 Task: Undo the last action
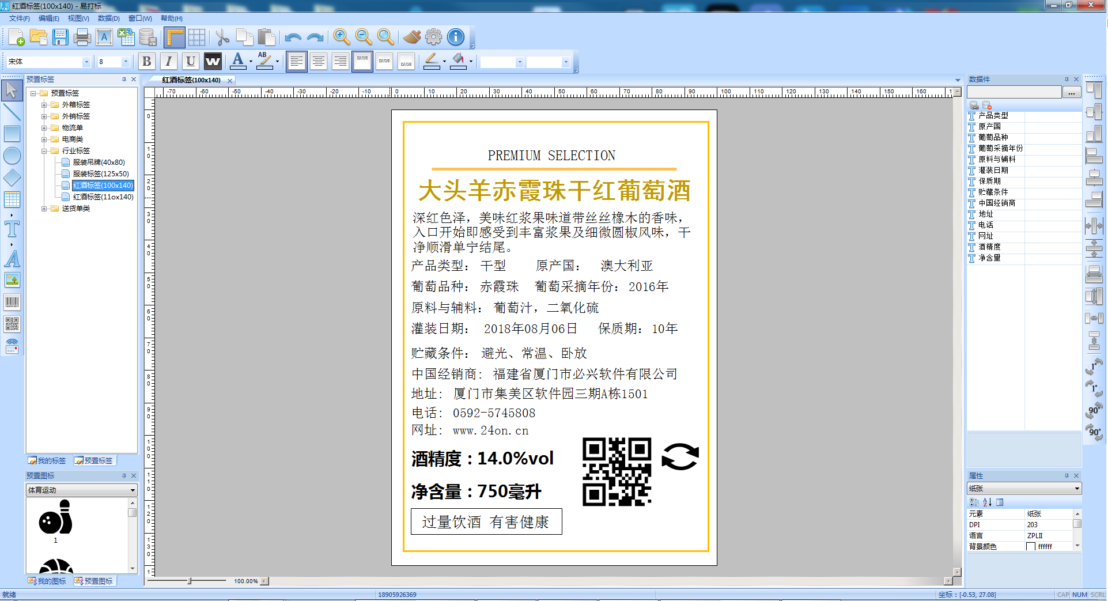click(x=293, y=37)
